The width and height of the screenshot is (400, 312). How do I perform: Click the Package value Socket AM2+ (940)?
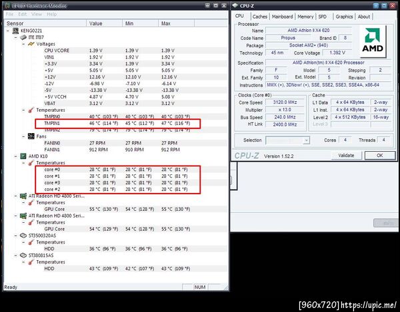(309, 45)
